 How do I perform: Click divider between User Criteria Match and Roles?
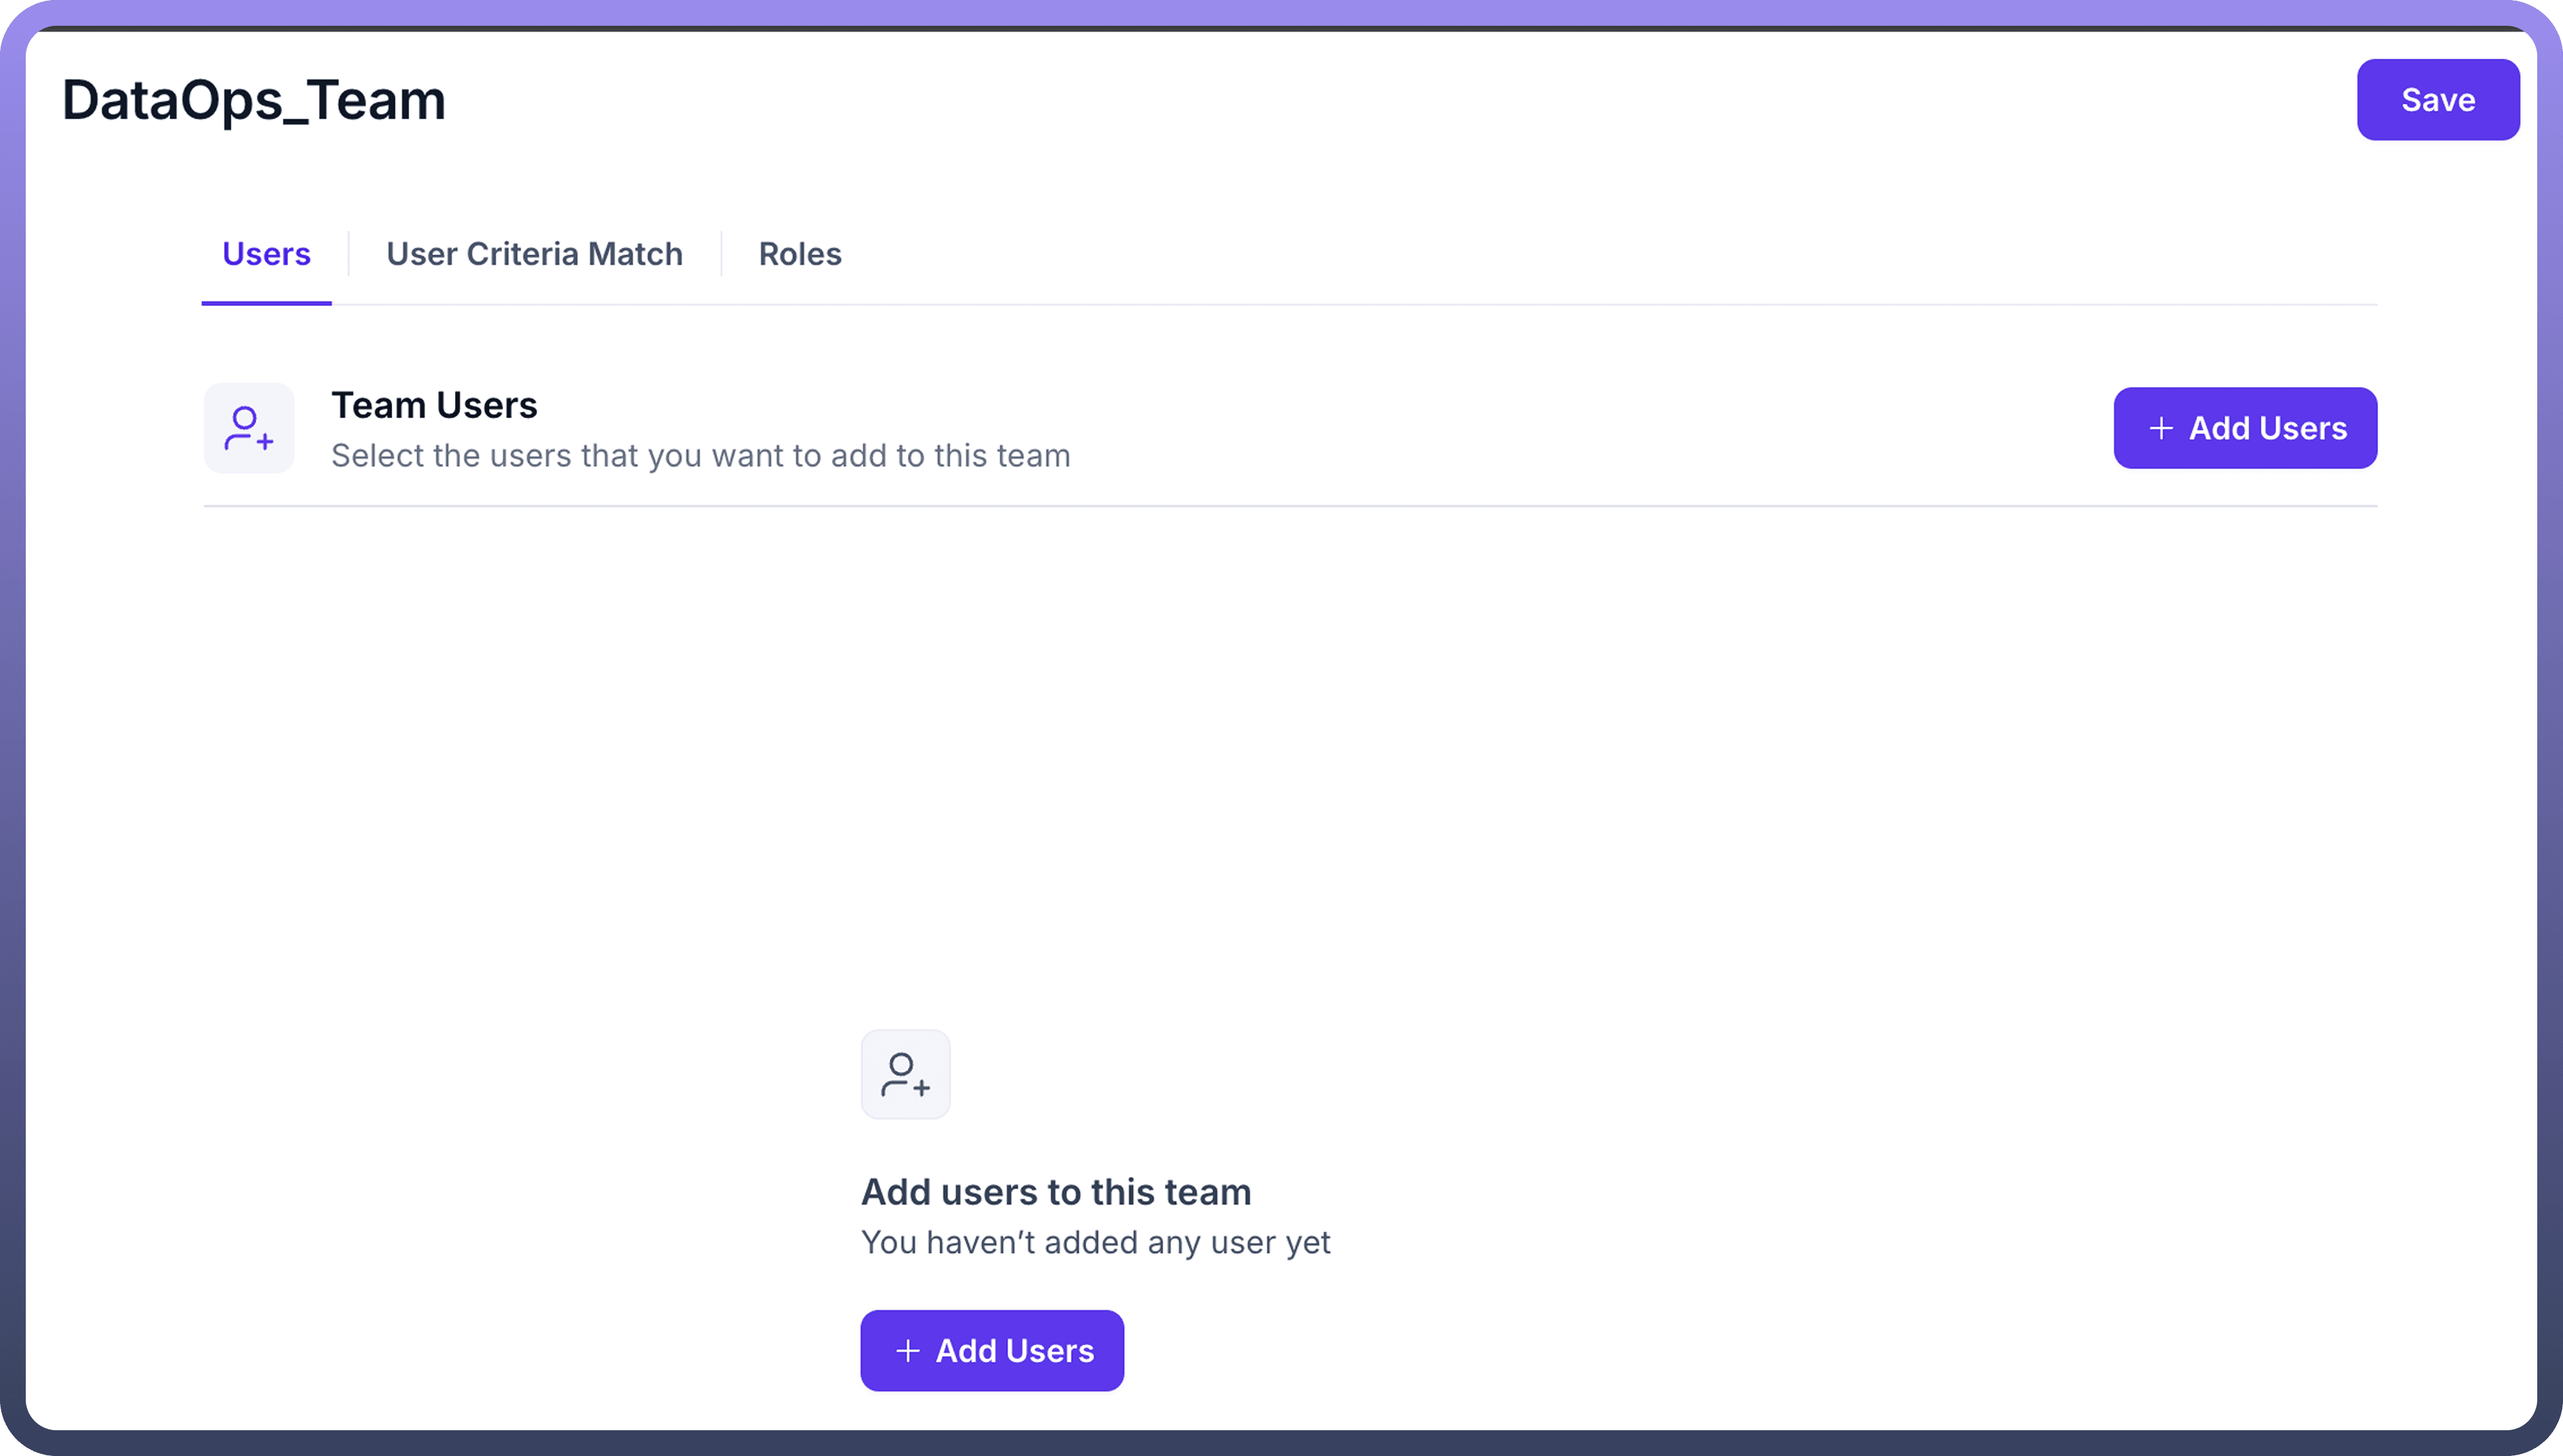point(721,254)
